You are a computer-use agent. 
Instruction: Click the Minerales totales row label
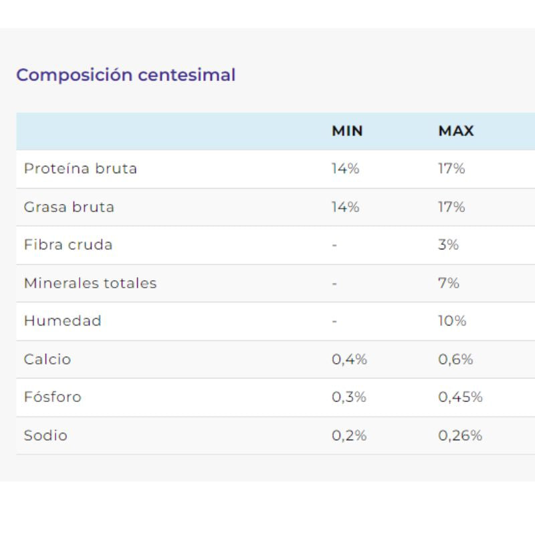[x=90, y=283]
